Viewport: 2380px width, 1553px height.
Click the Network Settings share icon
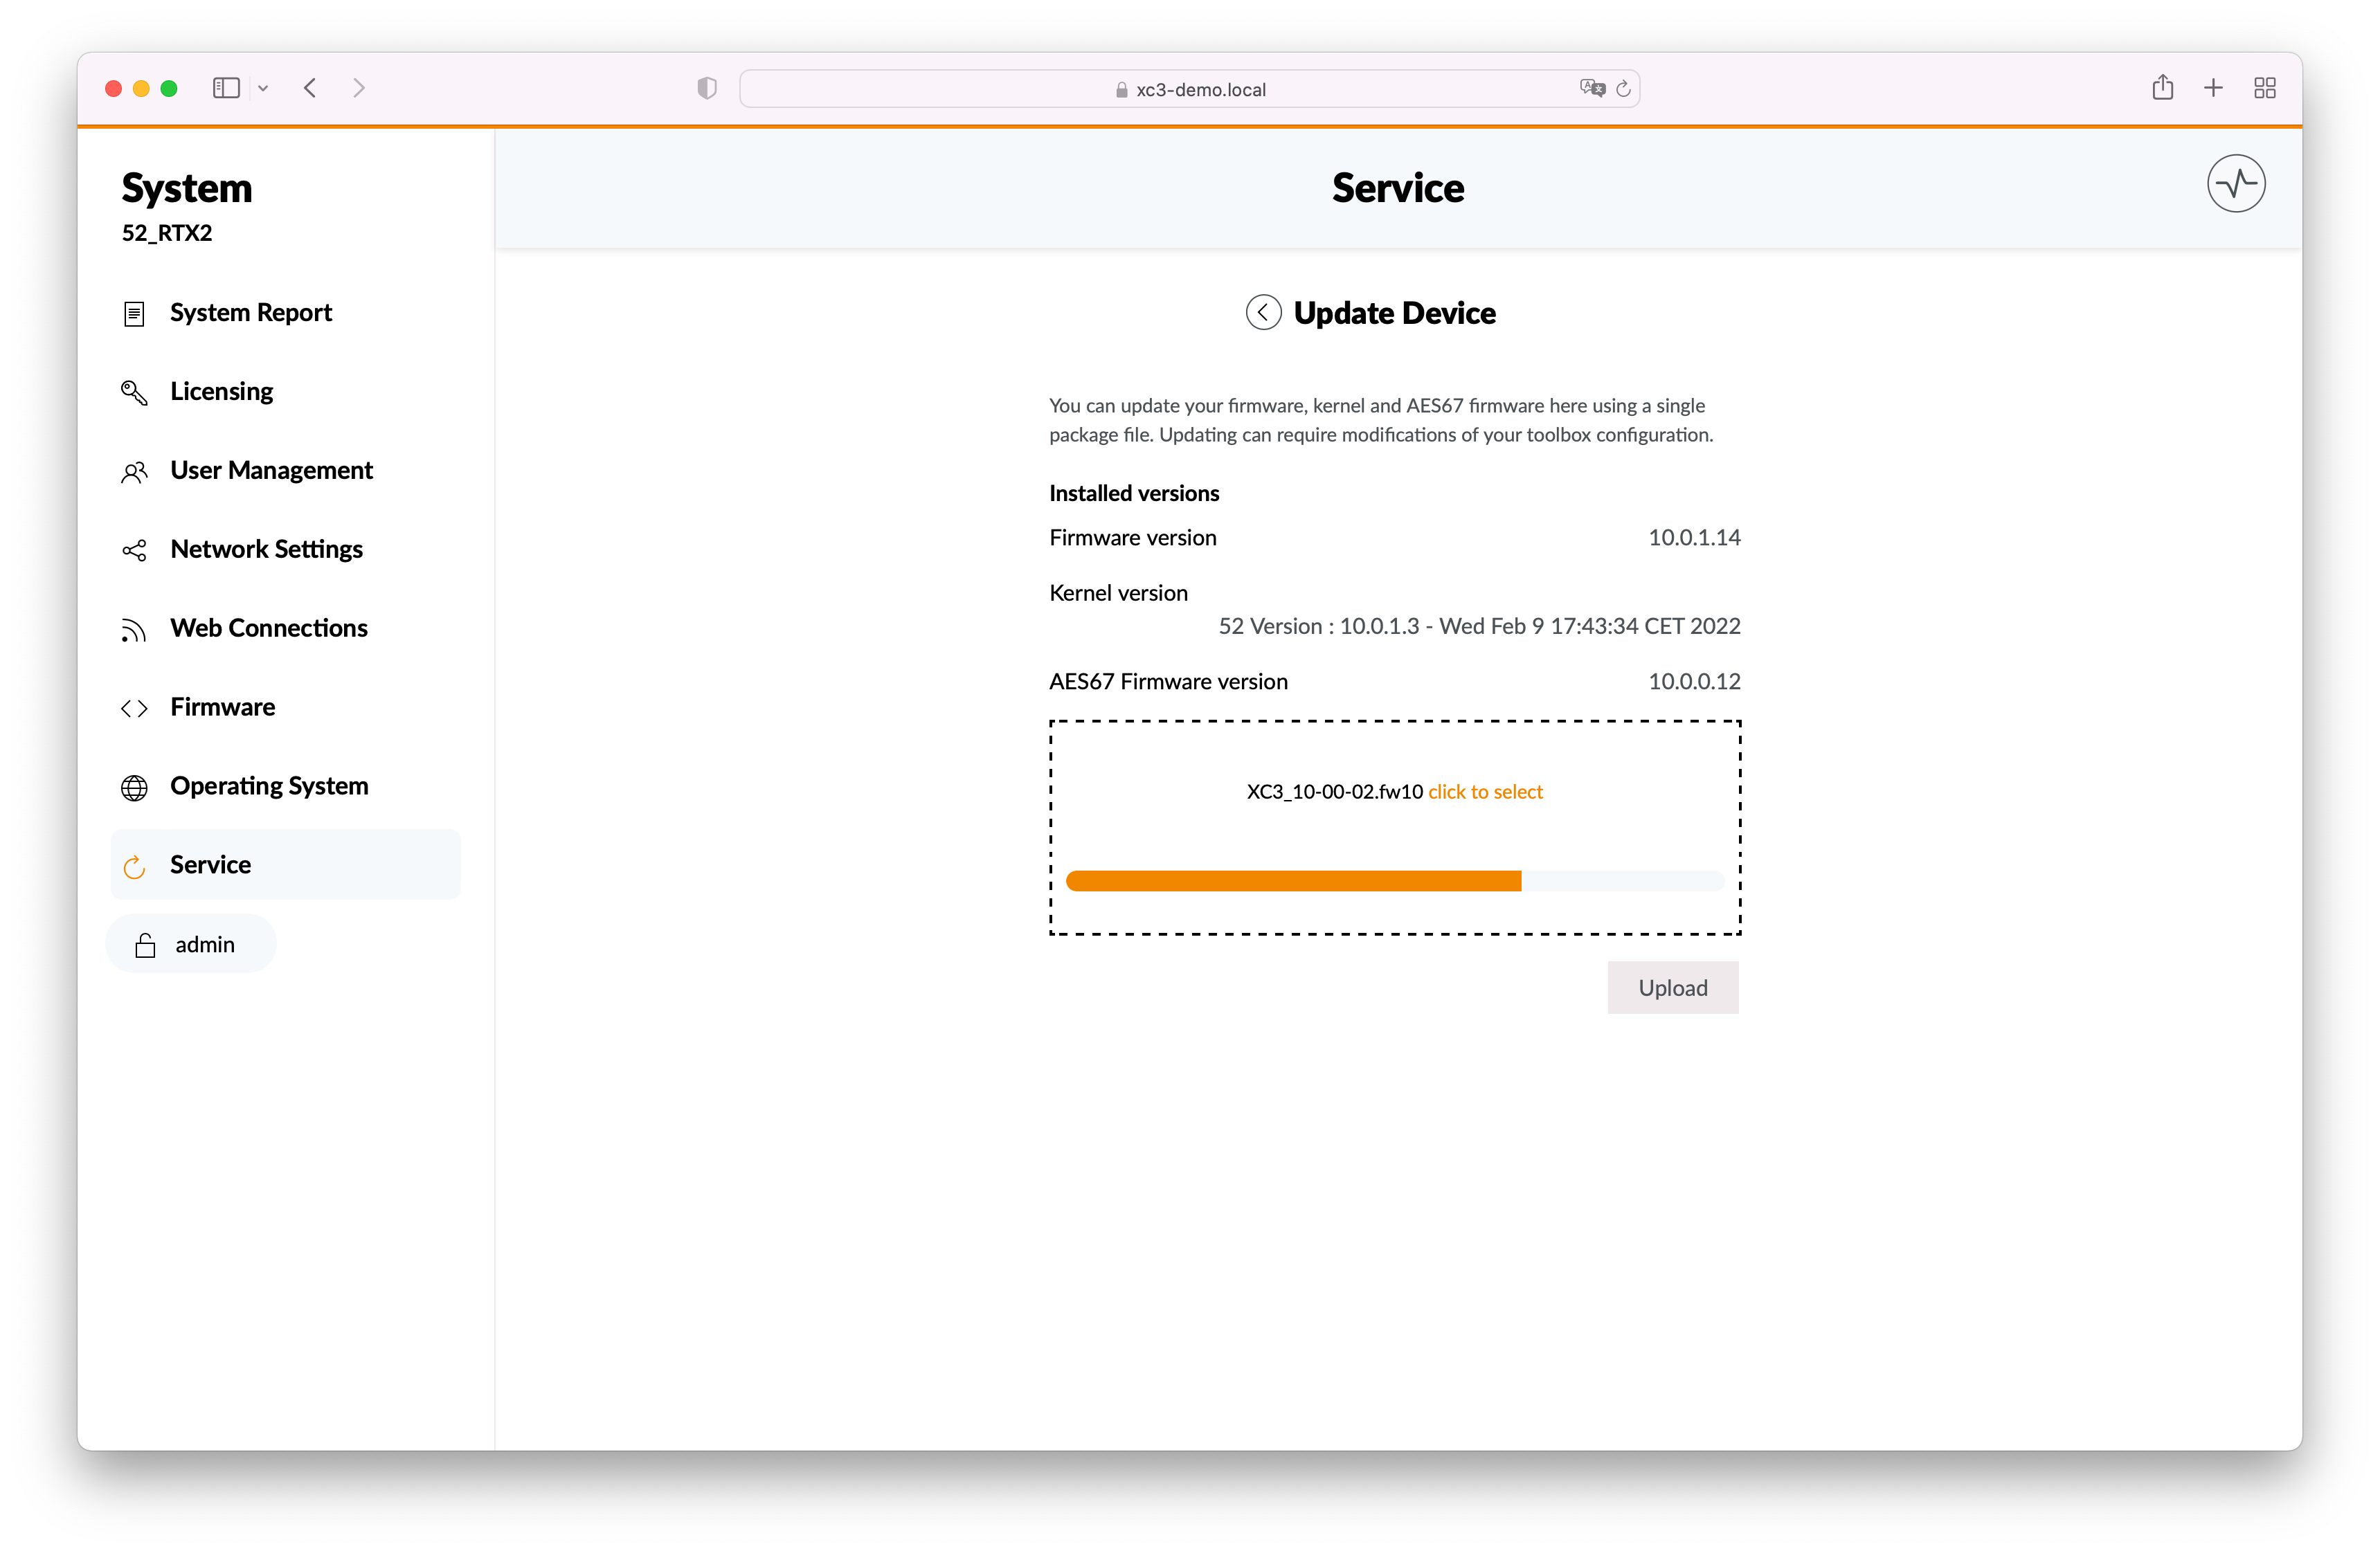(x=134, y=551)
